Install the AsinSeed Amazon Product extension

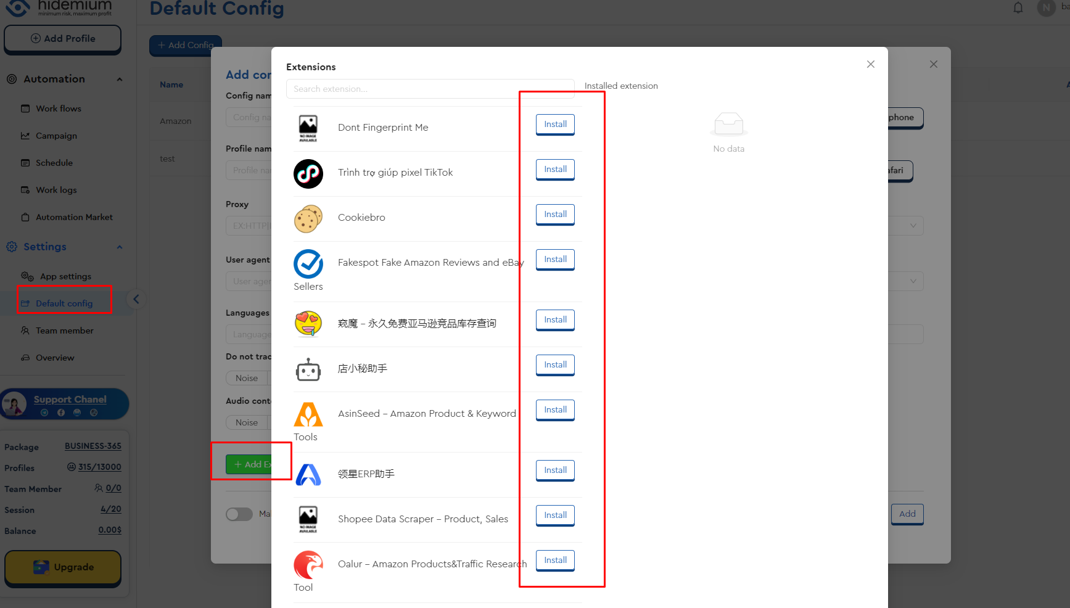click(555, 410)
